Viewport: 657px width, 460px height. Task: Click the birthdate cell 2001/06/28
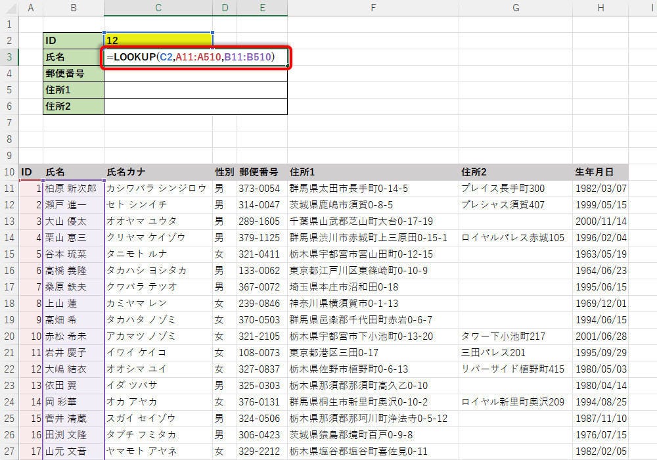pyautogui.click(x=600, y=336)
